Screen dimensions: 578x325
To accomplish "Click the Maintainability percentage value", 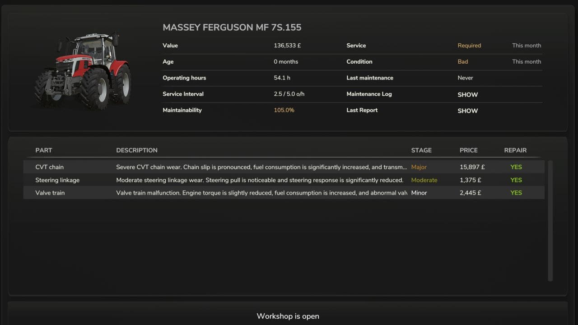I will [x=284, y=110].
